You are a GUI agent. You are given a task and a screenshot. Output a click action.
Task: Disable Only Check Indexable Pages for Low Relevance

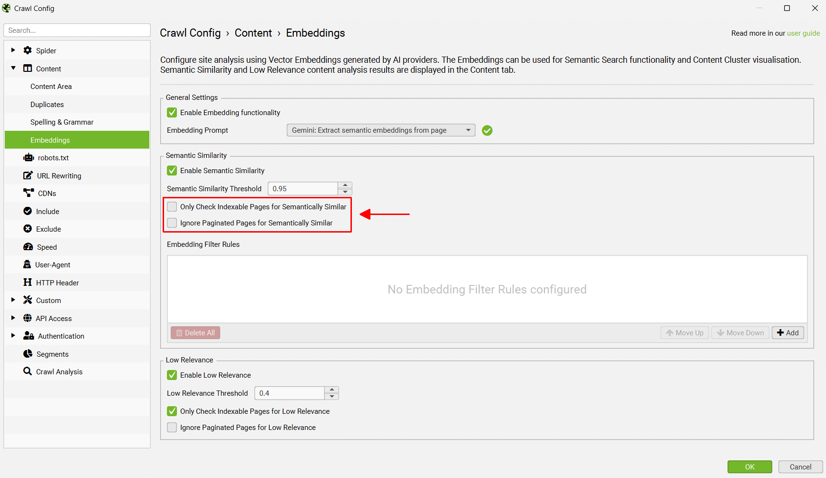click(172, 411)
